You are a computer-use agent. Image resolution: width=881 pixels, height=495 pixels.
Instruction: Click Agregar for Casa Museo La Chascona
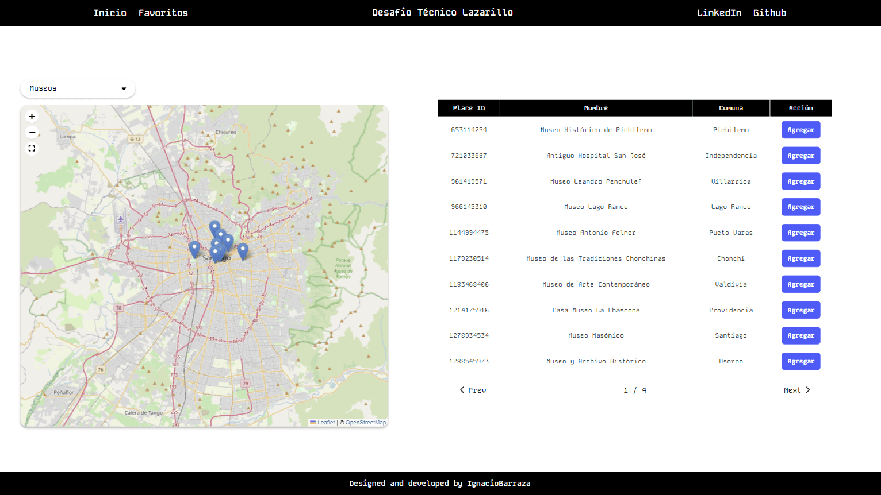click(800, 310)
